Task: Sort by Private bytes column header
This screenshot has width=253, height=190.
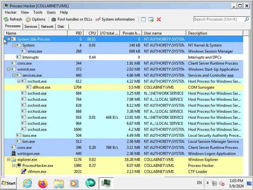Action: pyautogui.click(x=131, y=33)
